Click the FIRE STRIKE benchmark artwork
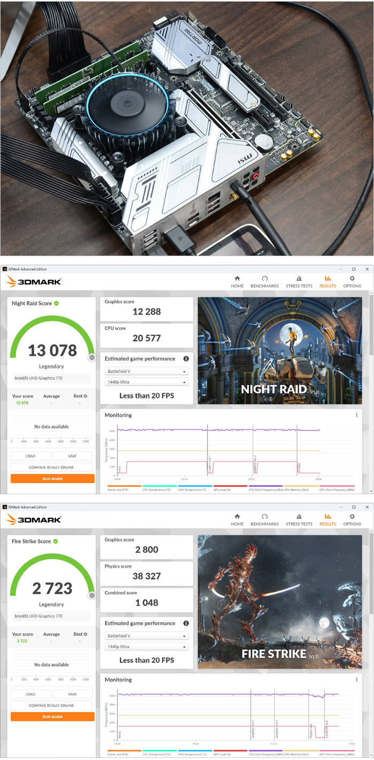The height and width of the screenshot is (760, 374). [x=279, y=602]
